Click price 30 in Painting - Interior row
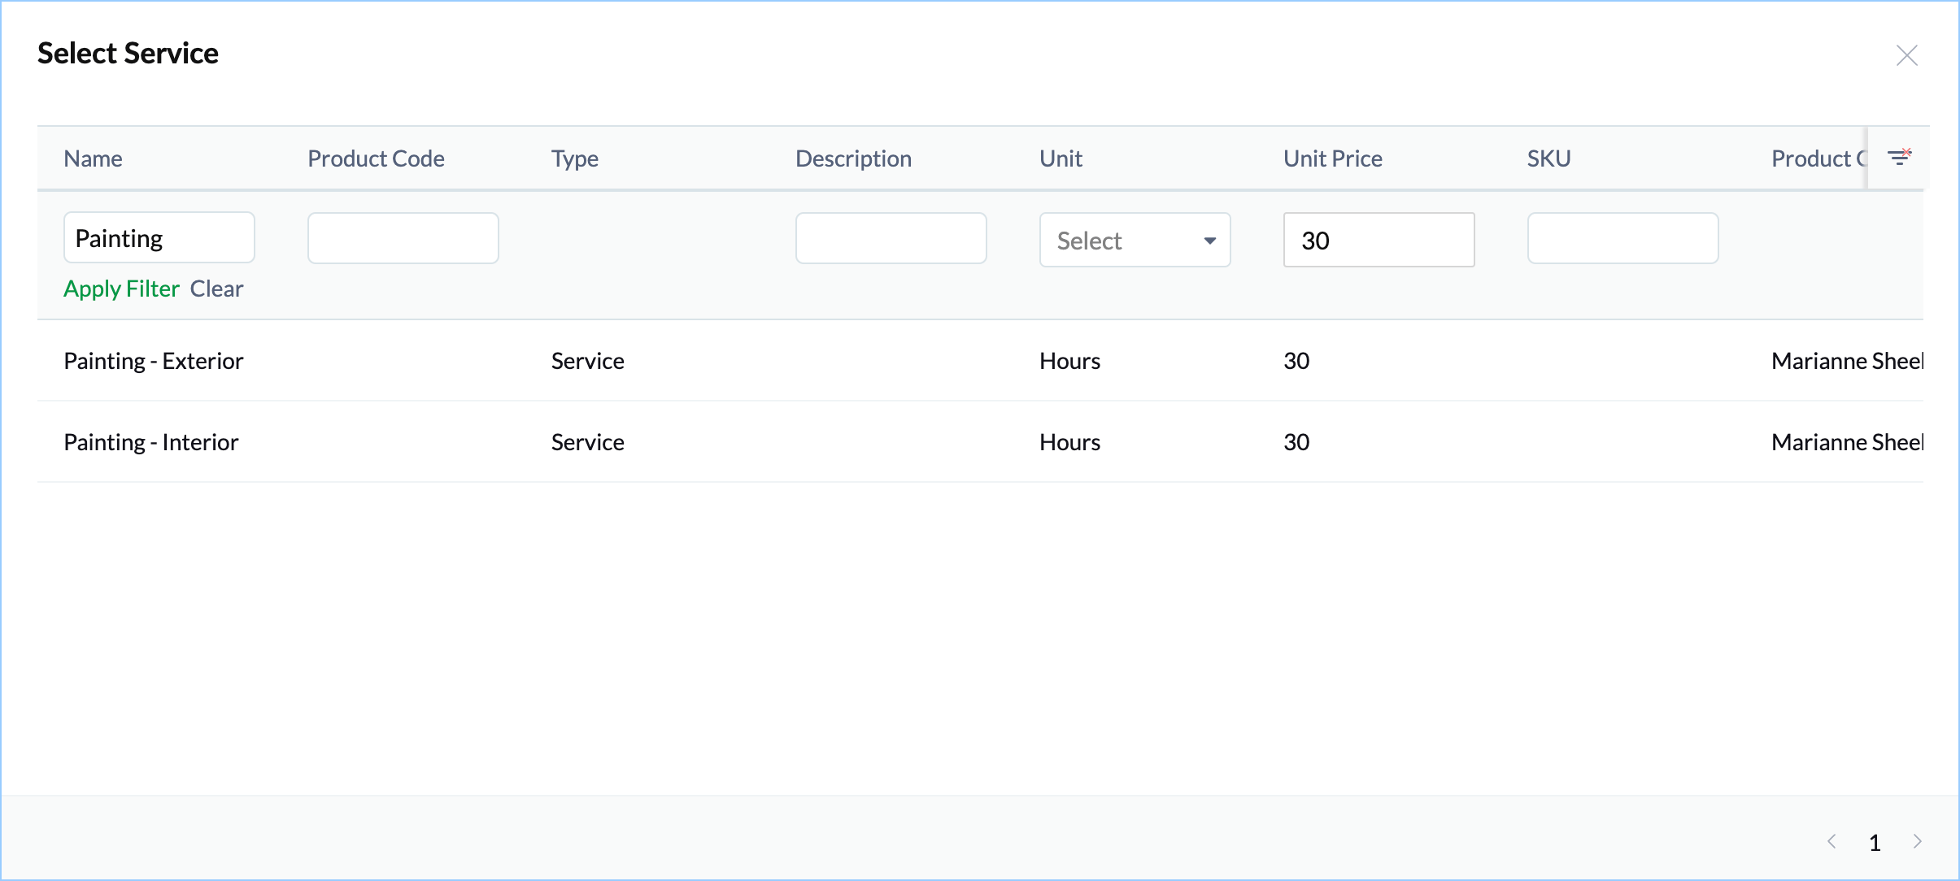Screen dimensions: 1960x881 click(1296, 442)
